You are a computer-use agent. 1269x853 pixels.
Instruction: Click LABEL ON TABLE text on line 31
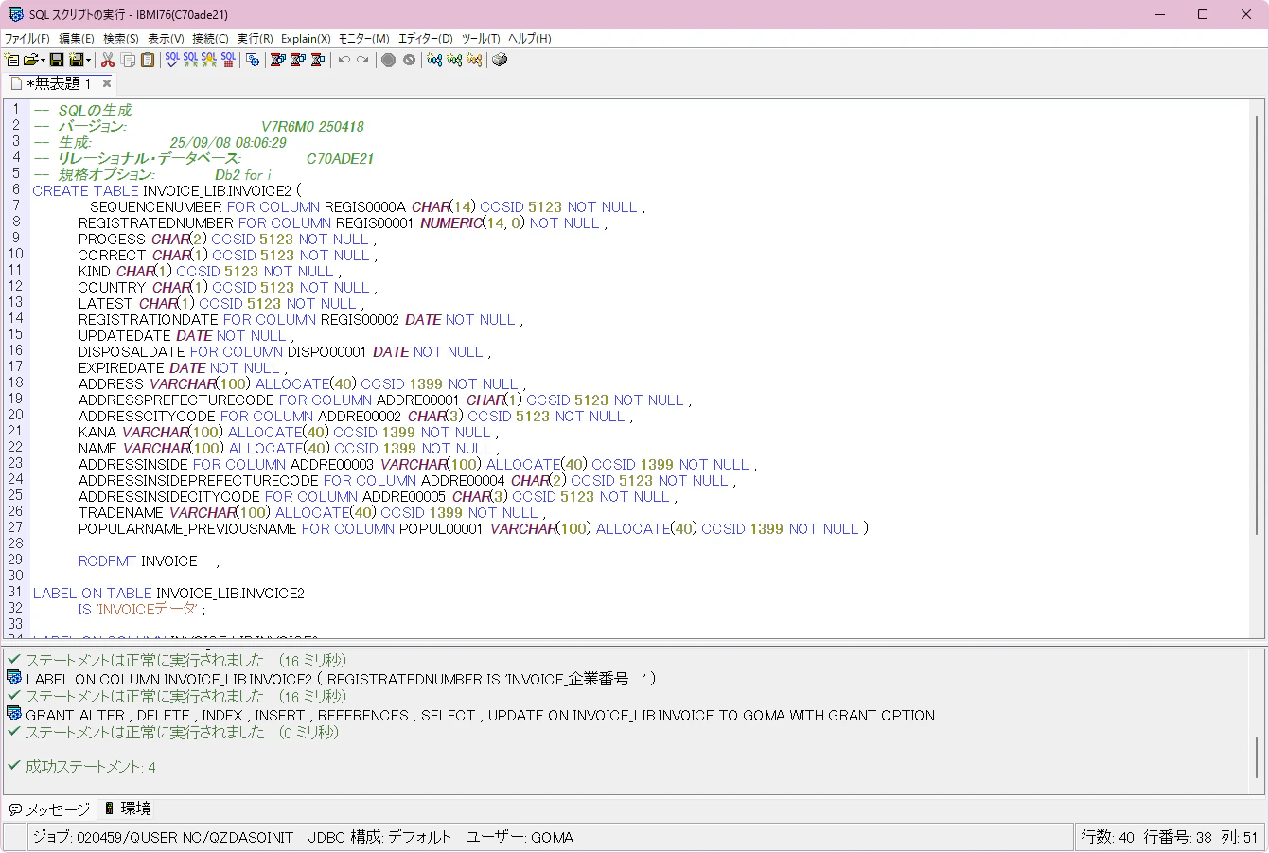pyautogui.click(x=92, y=593)
